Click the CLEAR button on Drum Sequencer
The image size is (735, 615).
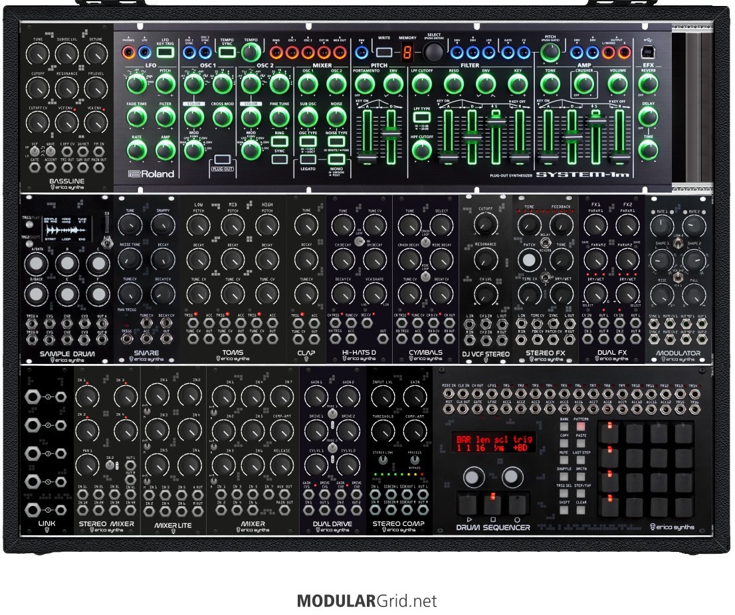pyautogui.click(x=580, y=510)
